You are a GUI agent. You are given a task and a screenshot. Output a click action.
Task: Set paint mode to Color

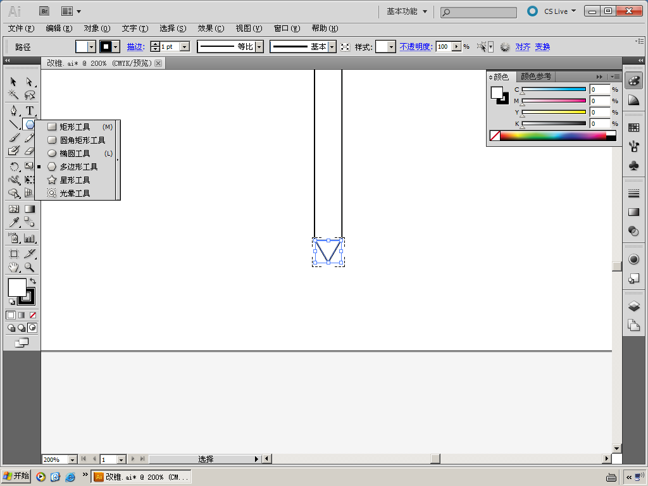(11, 315)
